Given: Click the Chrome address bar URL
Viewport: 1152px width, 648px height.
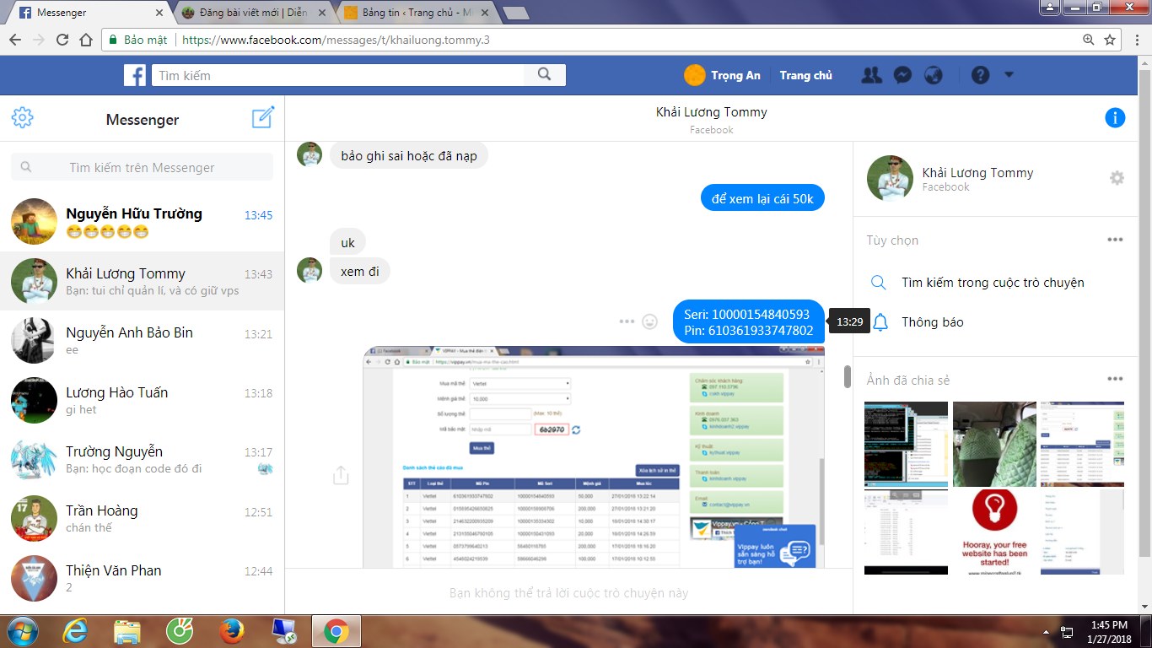Looking at the screenshot, I should click(x=336, y=40).
